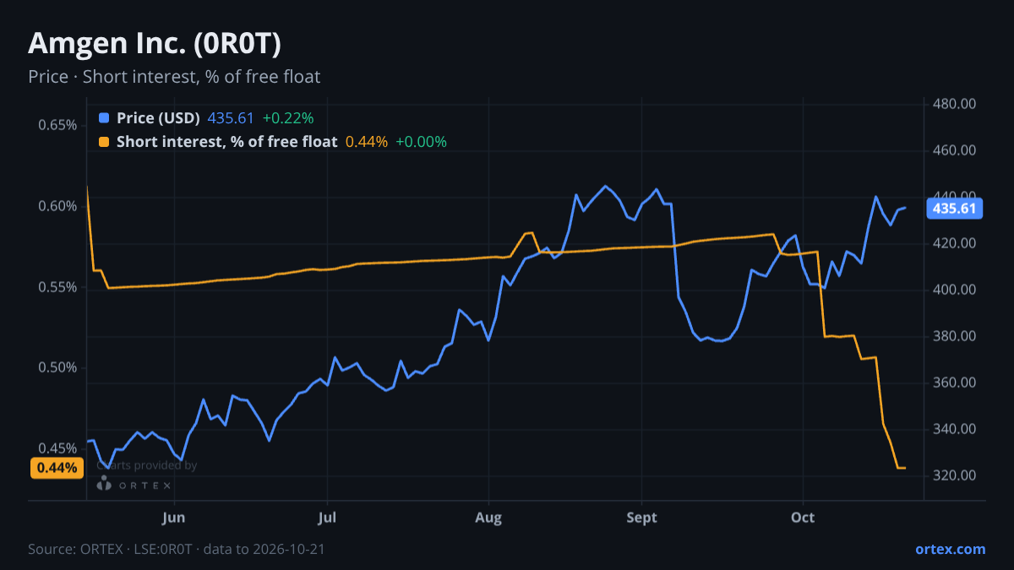Click the 420.00 right axis label
The image size is (1014, 570).
(955, 243)
